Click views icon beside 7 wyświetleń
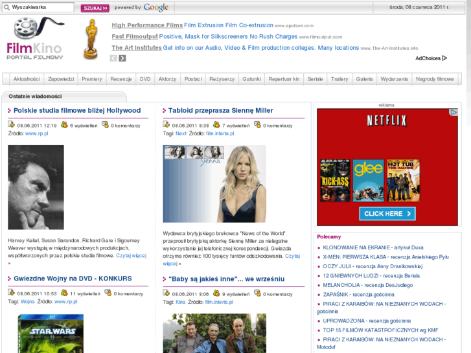The width and height of the screenshot is (471, 353). click(x=216, y=124)
